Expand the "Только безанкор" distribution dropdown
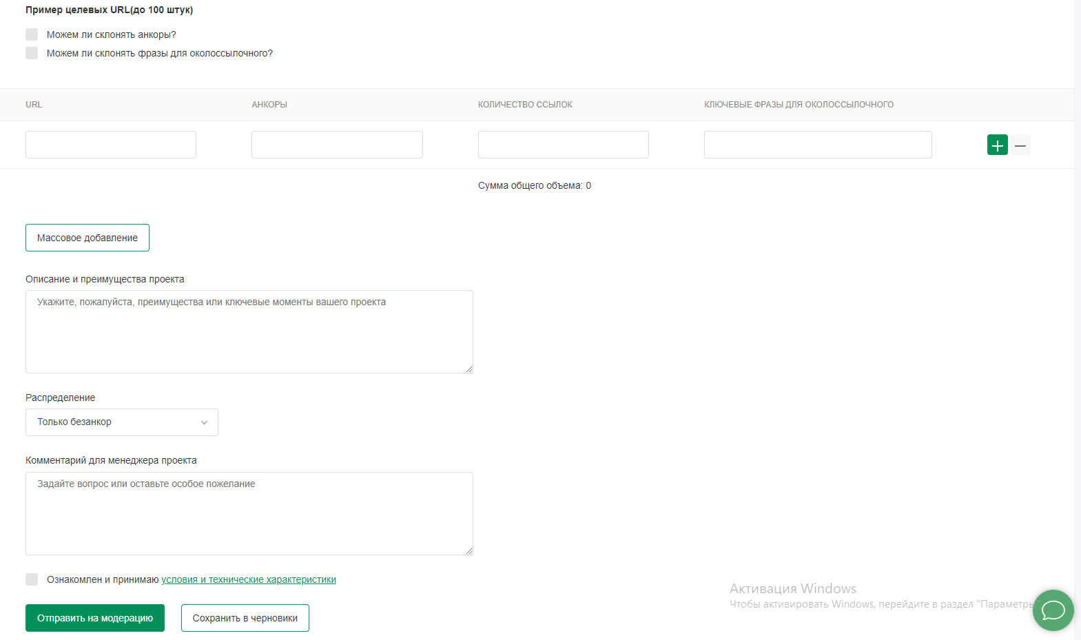This screenshot has height=640, width=1081. 122,422
